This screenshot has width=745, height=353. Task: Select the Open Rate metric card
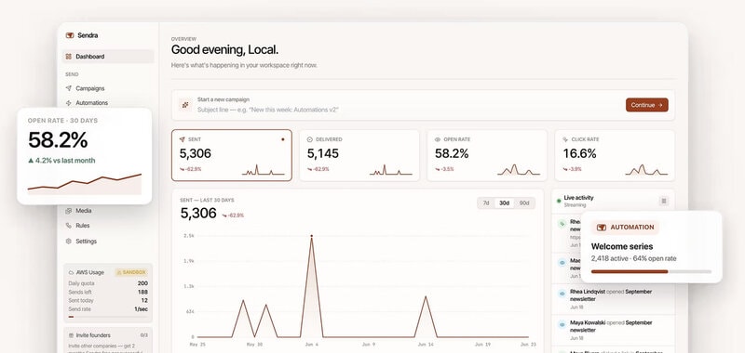coord(487,155)
